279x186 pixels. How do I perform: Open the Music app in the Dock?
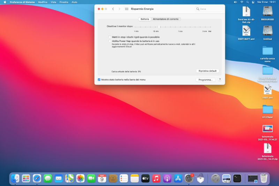(156, 178)
